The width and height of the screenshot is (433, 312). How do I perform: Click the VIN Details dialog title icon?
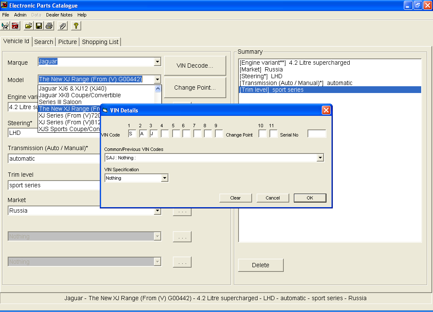[x=105, y=110]
